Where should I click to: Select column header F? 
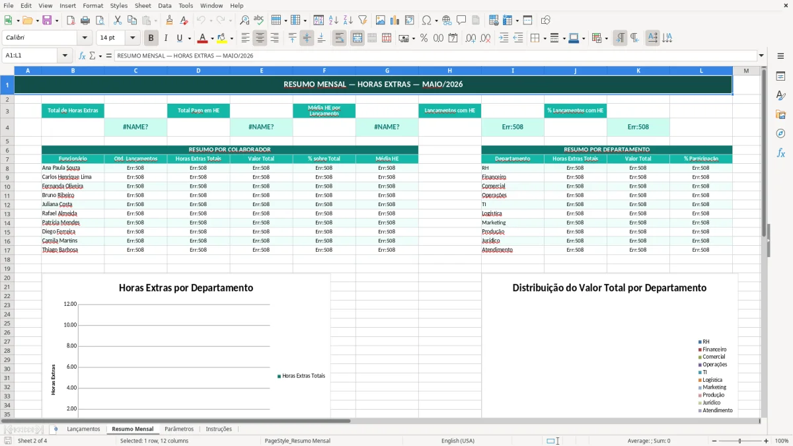coord(324,71)
